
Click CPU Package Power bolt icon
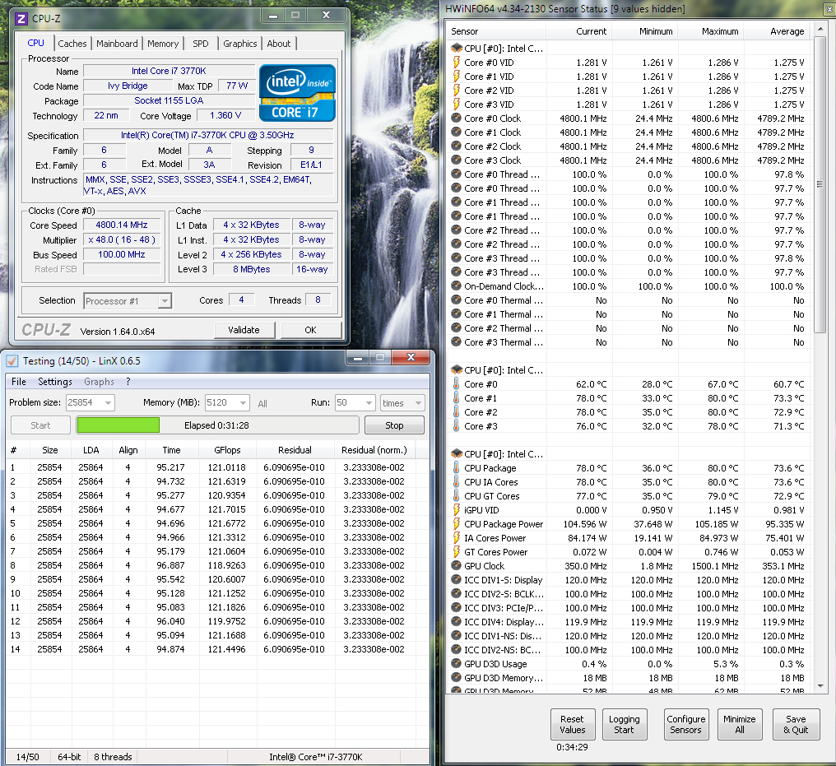click(457, 524)
